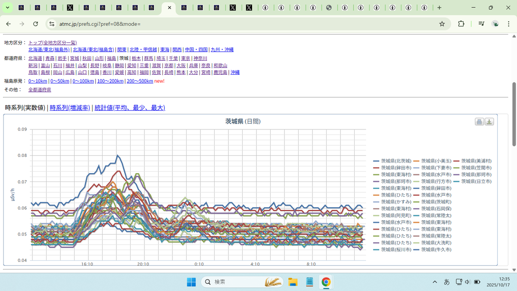Screen dimensions: 517x291
Task: Bookmark this page with the star icon
Action: tap(442, 24)
